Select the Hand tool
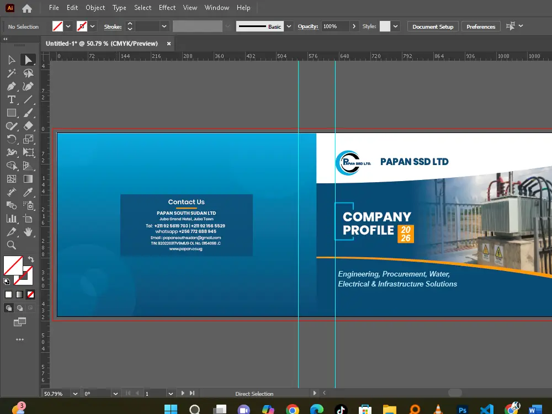The height and width of the screenshot is (414, 552). (29, 232)
